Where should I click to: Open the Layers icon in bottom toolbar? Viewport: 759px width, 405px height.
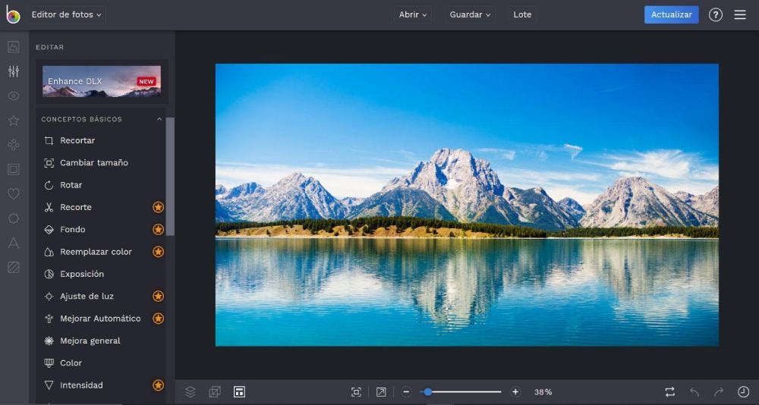coord(191,392)
